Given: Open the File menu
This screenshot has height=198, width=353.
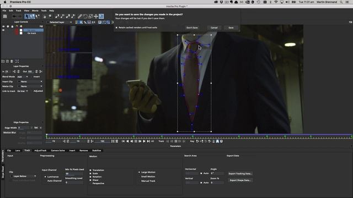Looking at the screenshot, I should coord(4,10).
